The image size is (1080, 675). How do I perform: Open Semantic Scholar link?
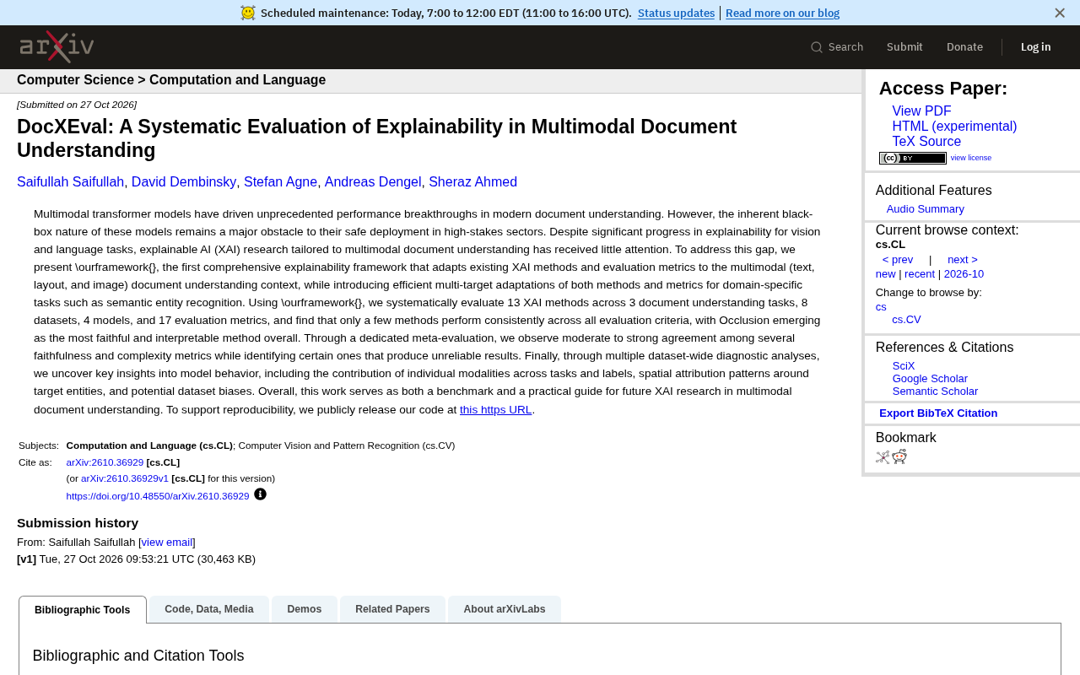tap(935, 391)
